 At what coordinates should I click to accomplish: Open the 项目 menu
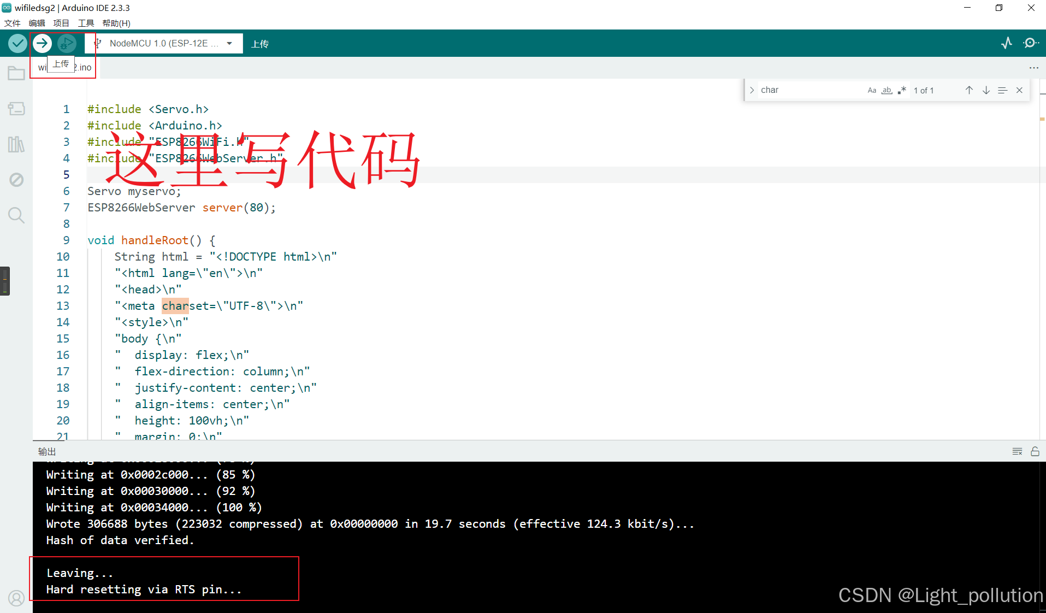click(x=61, y=23)
